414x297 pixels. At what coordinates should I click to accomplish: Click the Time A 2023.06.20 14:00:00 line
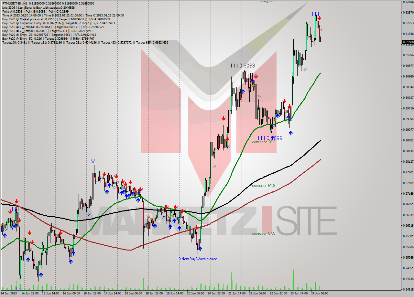click(63, 15)
